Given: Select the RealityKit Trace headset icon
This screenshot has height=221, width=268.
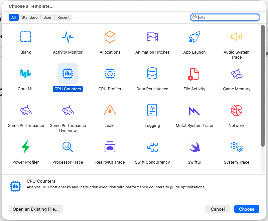Looking at the screenshot, I should pyautogui.click(x=110, y=147).
